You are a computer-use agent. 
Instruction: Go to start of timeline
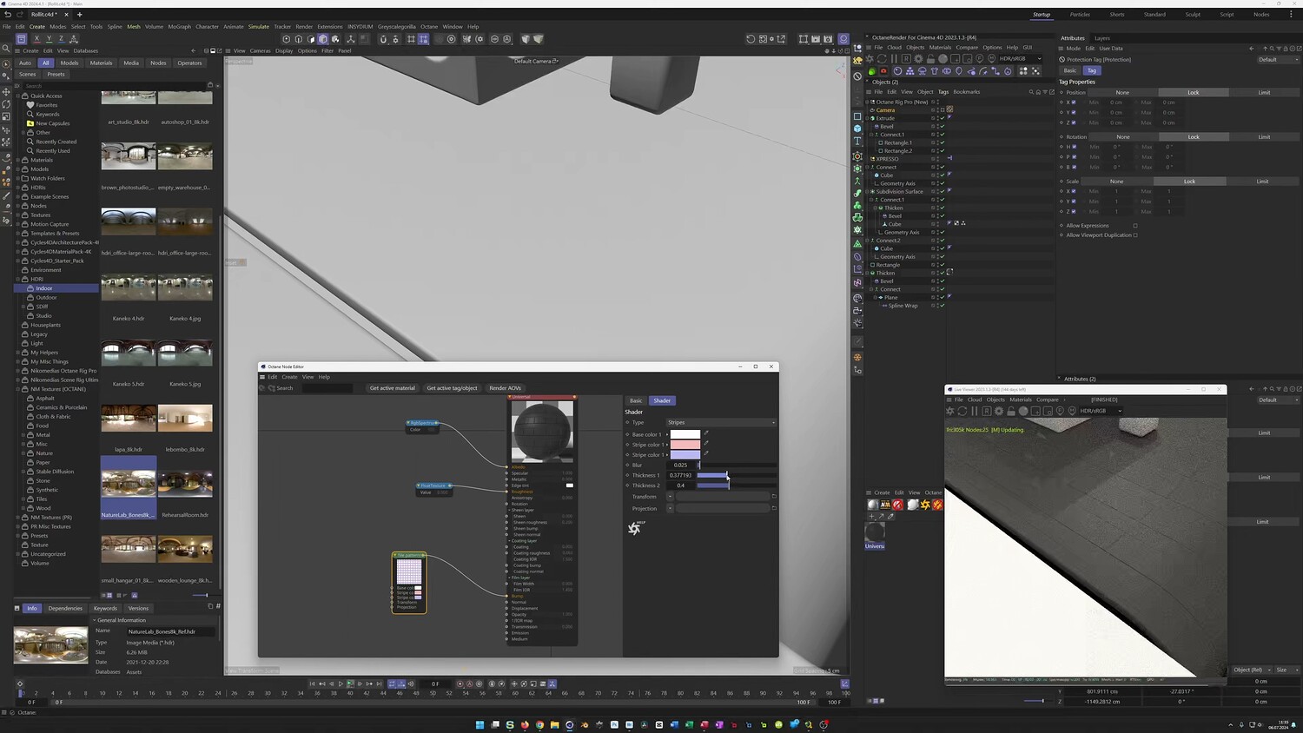[313, 683]
